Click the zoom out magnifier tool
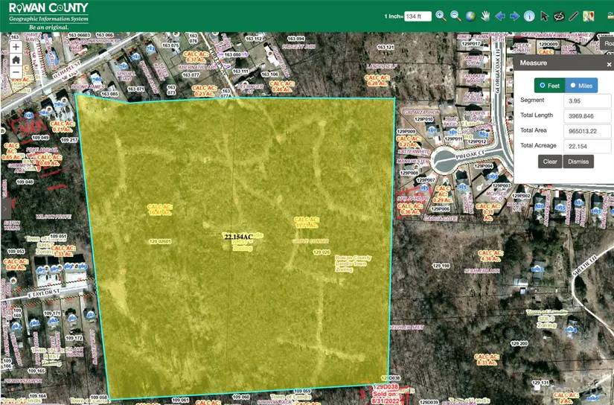The height and width of the screenshot is (405, 614). point(455,16)
